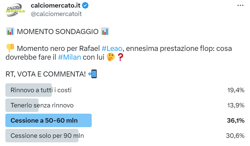
Task: Select poll option Cessione solo per 90 mln
Action: coord(47,136)
